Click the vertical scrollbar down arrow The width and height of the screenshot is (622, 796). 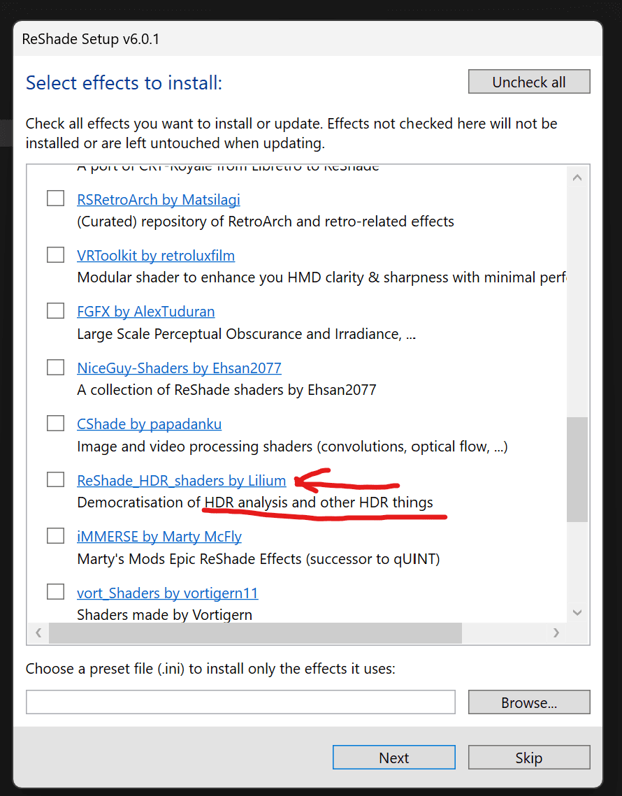tap(577, 612)
